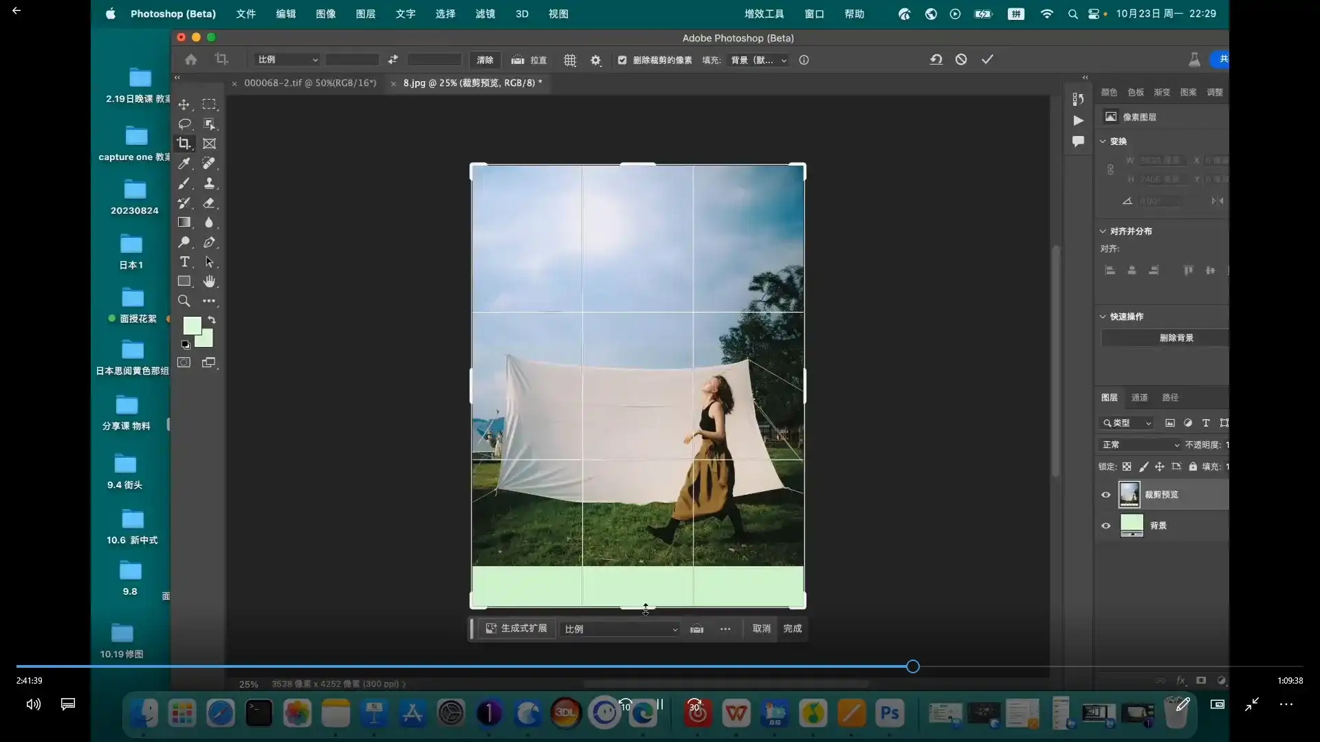1320x742 pixels.
Task: Open the 滤镜 menu
Action: pyautogui.click(x=485, y=14)
